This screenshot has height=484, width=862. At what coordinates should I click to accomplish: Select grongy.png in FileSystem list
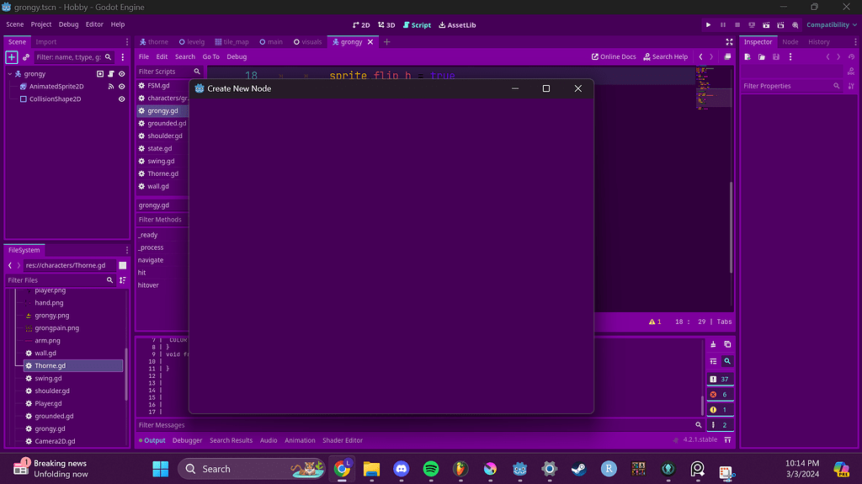51,316
